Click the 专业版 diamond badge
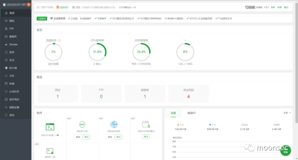Image resolution: width=298 pixels, height=160 pixels. pos(250,7)
